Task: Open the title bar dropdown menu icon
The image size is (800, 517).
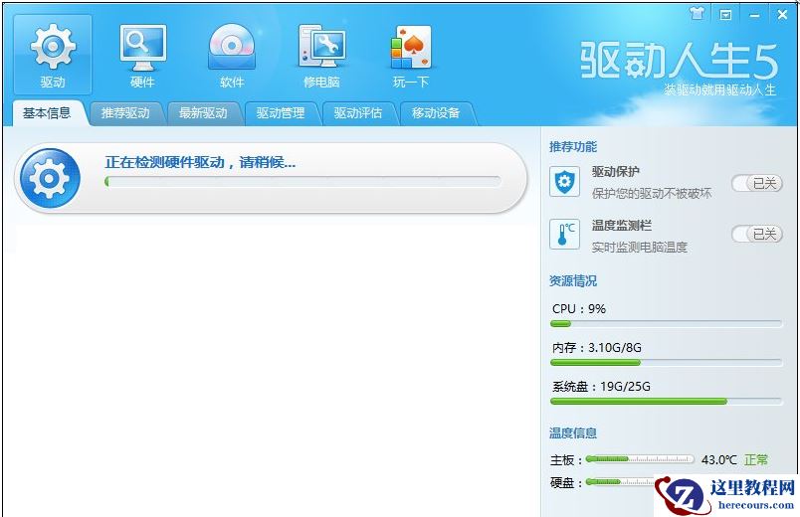Action: [725, 15]
